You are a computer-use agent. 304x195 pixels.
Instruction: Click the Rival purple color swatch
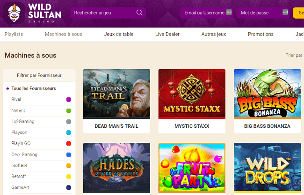69,99
